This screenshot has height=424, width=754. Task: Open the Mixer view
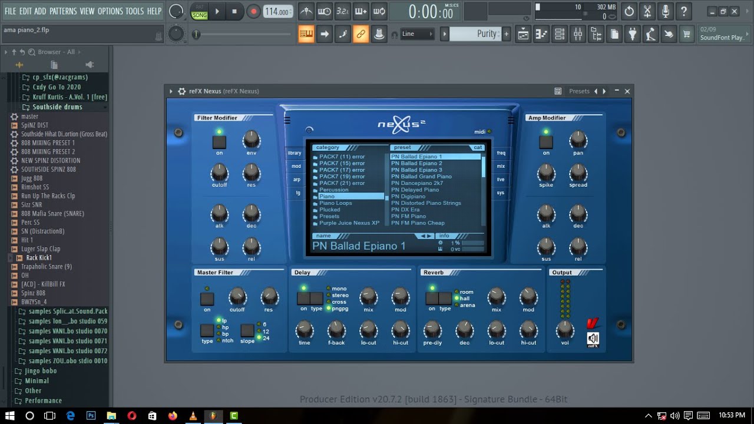click(x=578, y=34)
